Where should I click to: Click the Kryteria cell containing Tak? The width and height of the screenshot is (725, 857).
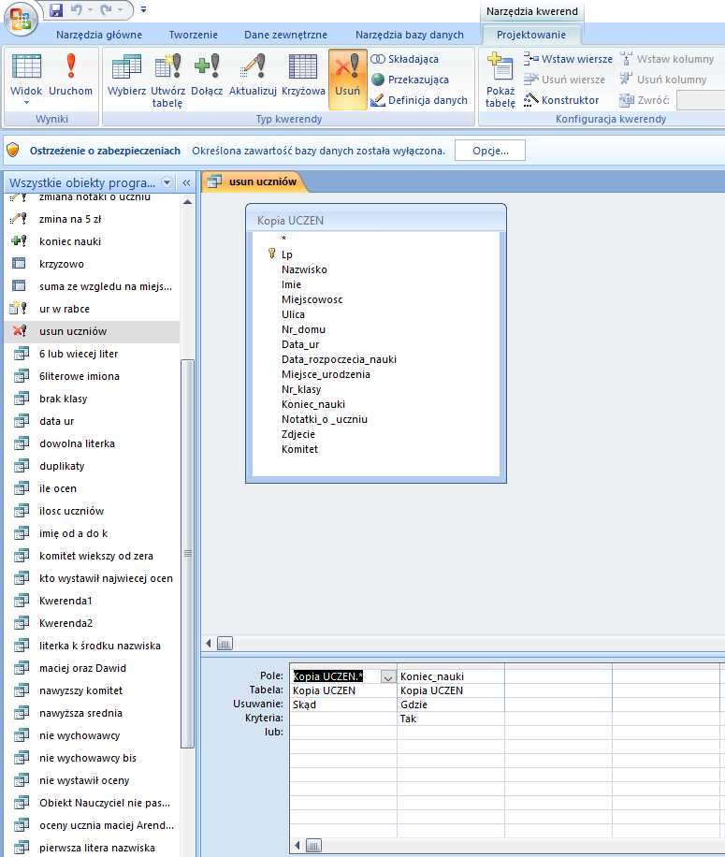pyautogui.click(x=450, y=719)
